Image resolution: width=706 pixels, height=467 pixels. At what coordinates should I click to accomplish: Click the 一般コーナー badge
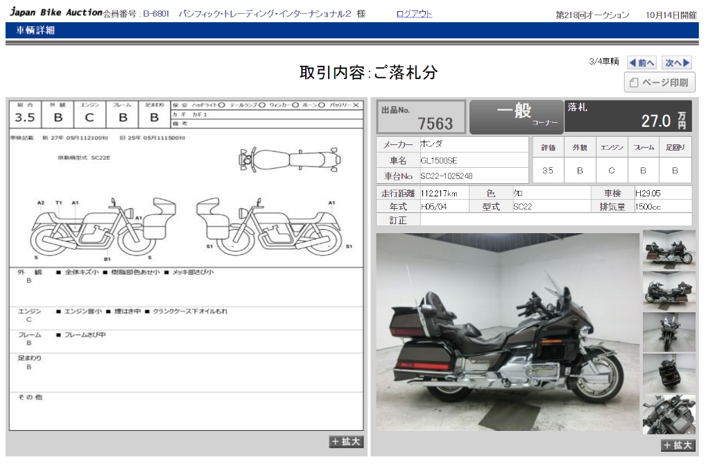[x=516, y=117]
